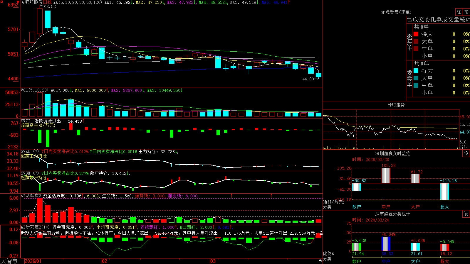Click the teal 中单 sell-order swatch
The height and width of the screenshot is (264, 470).
(416, 85)
